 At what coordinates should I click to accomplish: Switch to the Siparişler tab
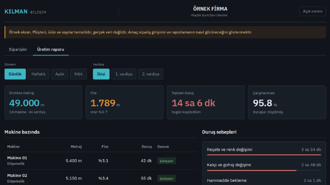click(18, 49)
